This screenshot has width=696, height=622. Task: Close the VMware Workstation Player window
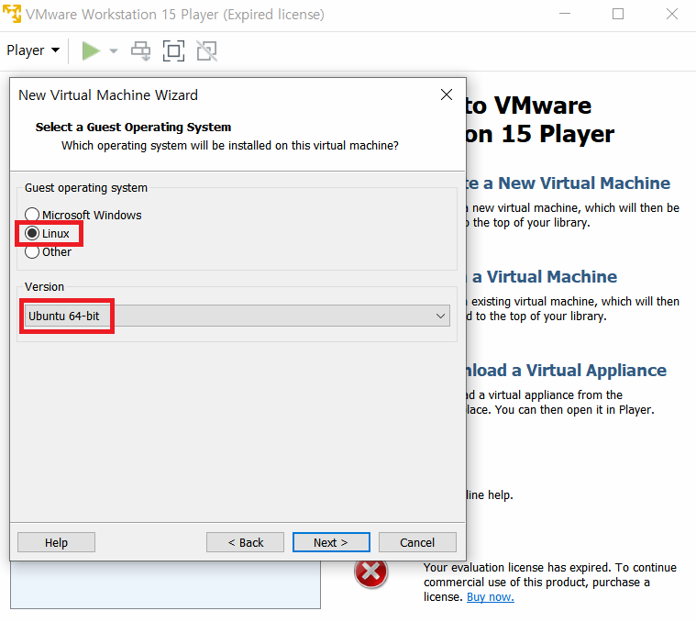(672, 14)
